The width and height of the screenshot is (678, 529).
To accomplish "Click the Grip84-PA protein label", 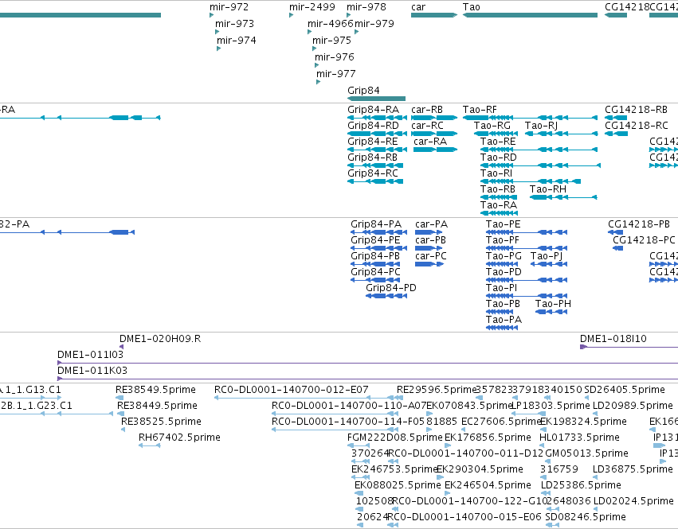I will pyautogui.click(x=376, y=224).
